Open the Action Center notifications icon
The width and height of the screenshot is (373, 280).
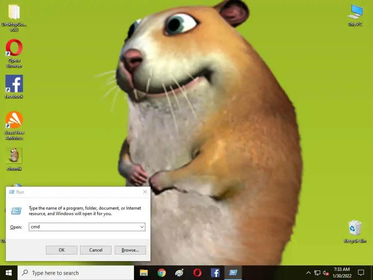click(x=361, y=273)
